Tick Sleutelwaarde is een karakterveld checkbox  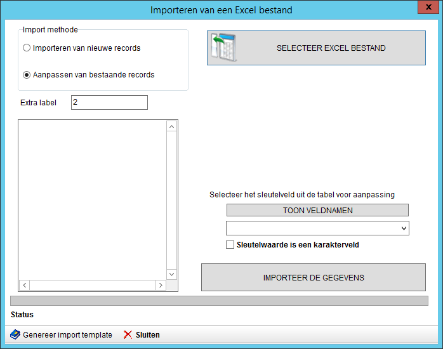230,244
